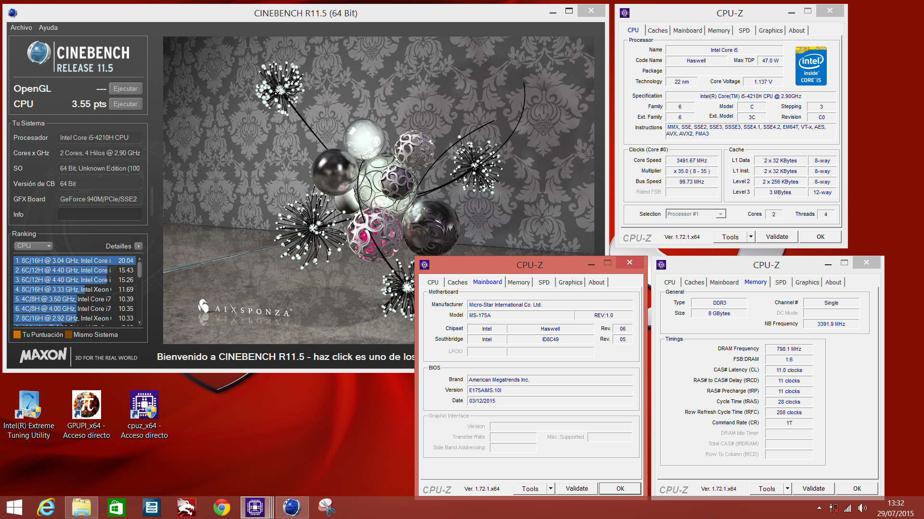Open Detailles arrow in Ranking panel
The height and width of the screenshot is (519, 924).
(139, 246)
